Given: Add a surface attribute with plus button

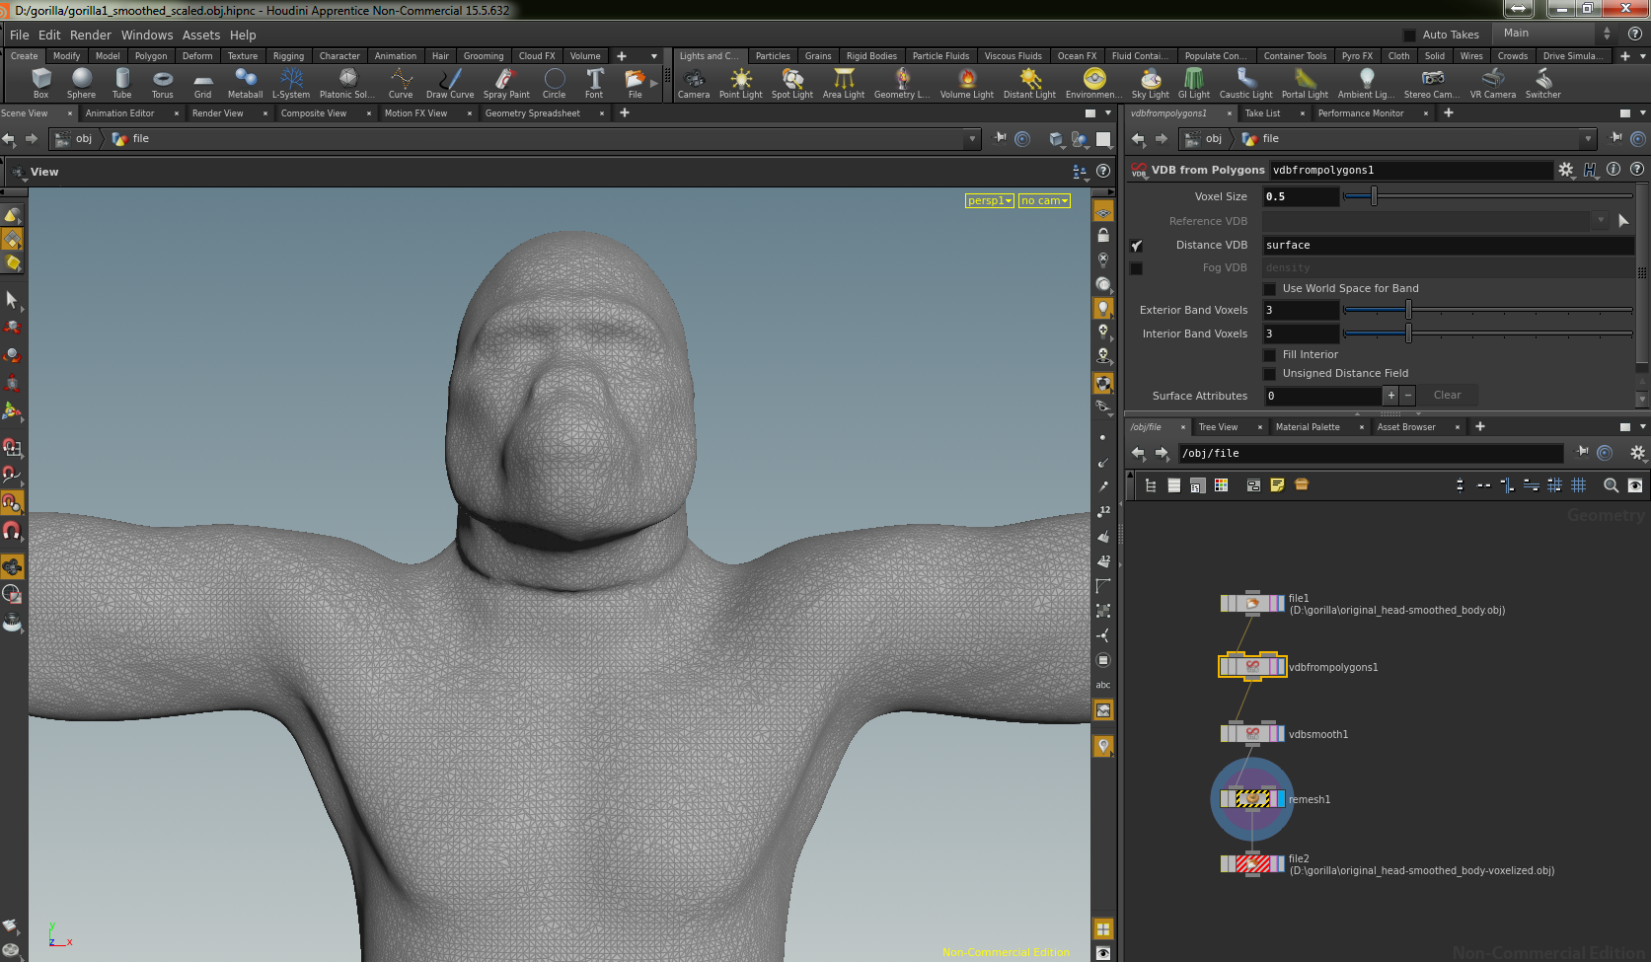Looking at the screenshot, I should pos(1390,396).
